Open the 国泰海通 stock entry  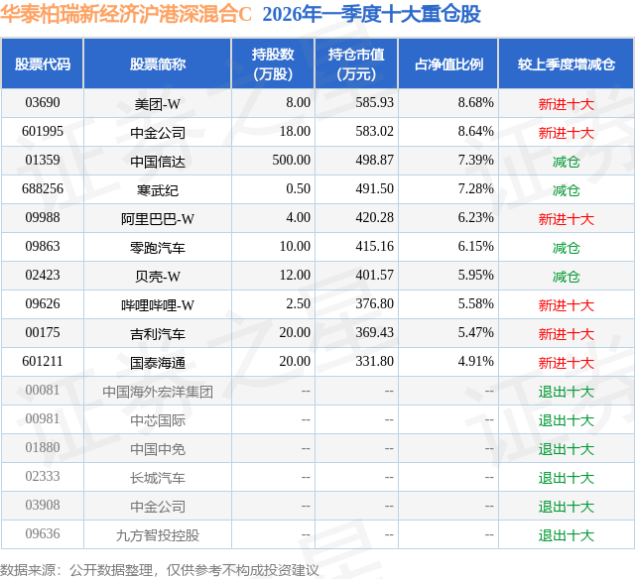(158, 363)
